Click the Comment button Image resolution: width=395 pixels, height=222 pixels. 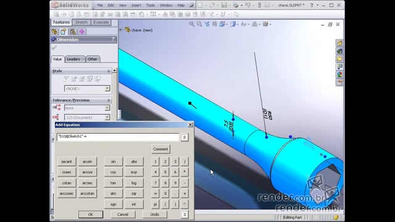[x=160, y=149]
